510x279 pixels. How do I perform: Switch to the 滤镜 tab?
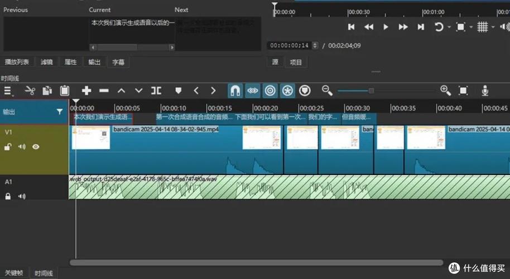click(x=47, y=62)
